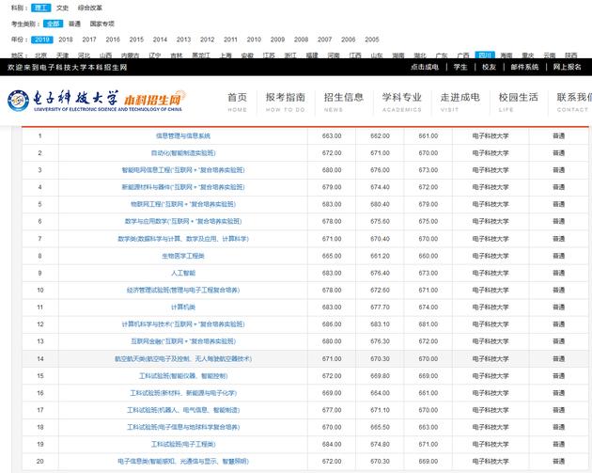This screenshot has height=473, width=592.
Task: Open major 信息管理与信息系统 in row 1
Action: 183,136
